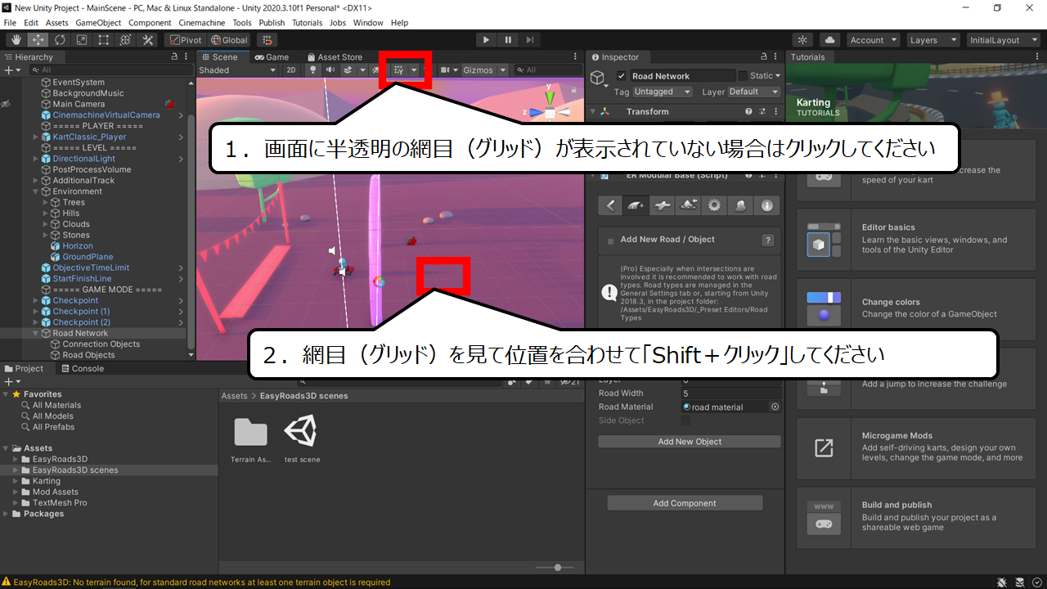Toggle scene lighting bulb icon

pos(312,70)
